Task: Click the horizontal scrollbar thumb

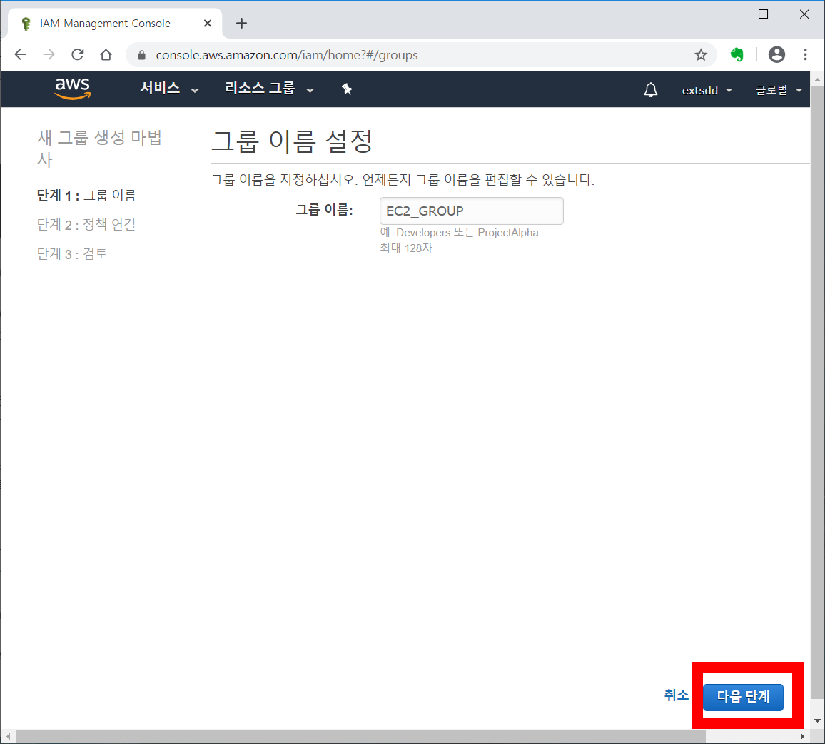Action: coord(360,736)
